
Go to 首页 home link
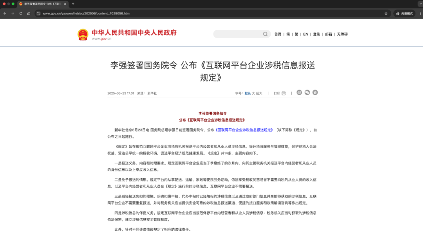(278, 34)
